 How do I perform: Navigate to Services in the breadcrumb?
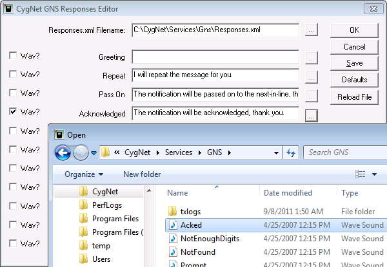click(x=179, y=152)
